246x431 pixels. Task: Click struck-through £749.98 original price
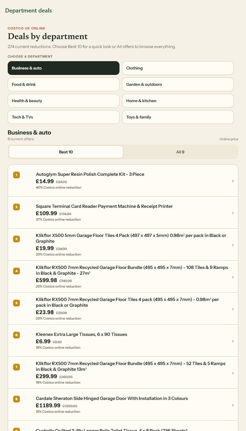pyautogui.click(x=66, y=281)
